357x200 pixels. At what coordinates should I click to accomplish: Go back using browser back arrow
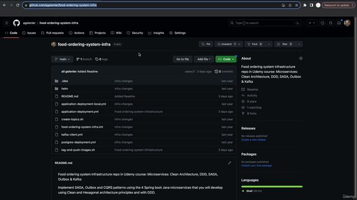(4, 5)
